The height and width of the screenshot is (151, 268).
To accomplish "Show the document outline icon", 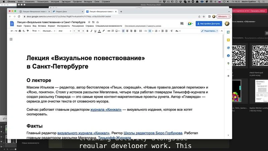I will 11,39.
